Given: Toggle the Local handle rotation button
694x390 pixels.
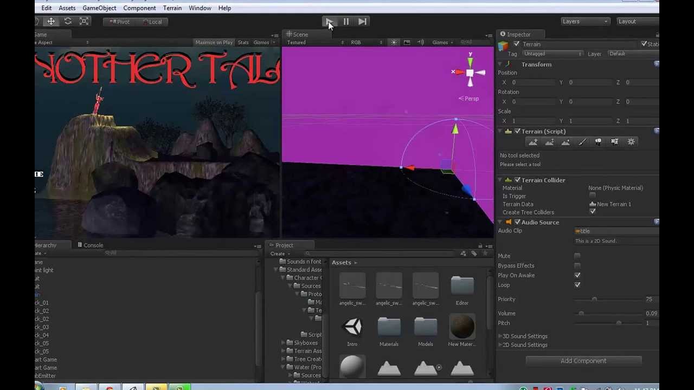Looking at the screenshot, I should [152, 22].
